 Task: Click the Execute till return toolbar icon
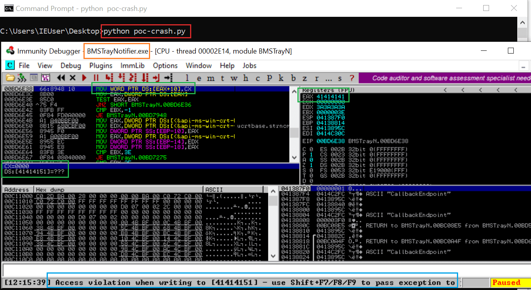pos(157,78)
